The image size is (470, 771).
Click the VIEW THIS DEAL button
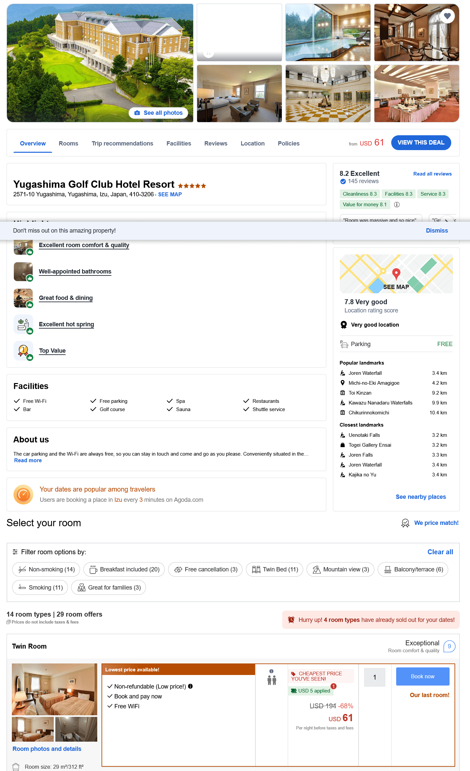421,143
